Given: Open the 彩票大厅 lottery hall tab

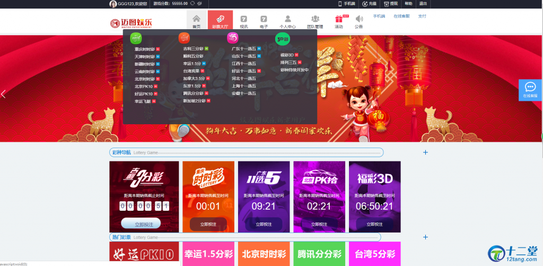Looking at the screenshot, I should (220, 21).
